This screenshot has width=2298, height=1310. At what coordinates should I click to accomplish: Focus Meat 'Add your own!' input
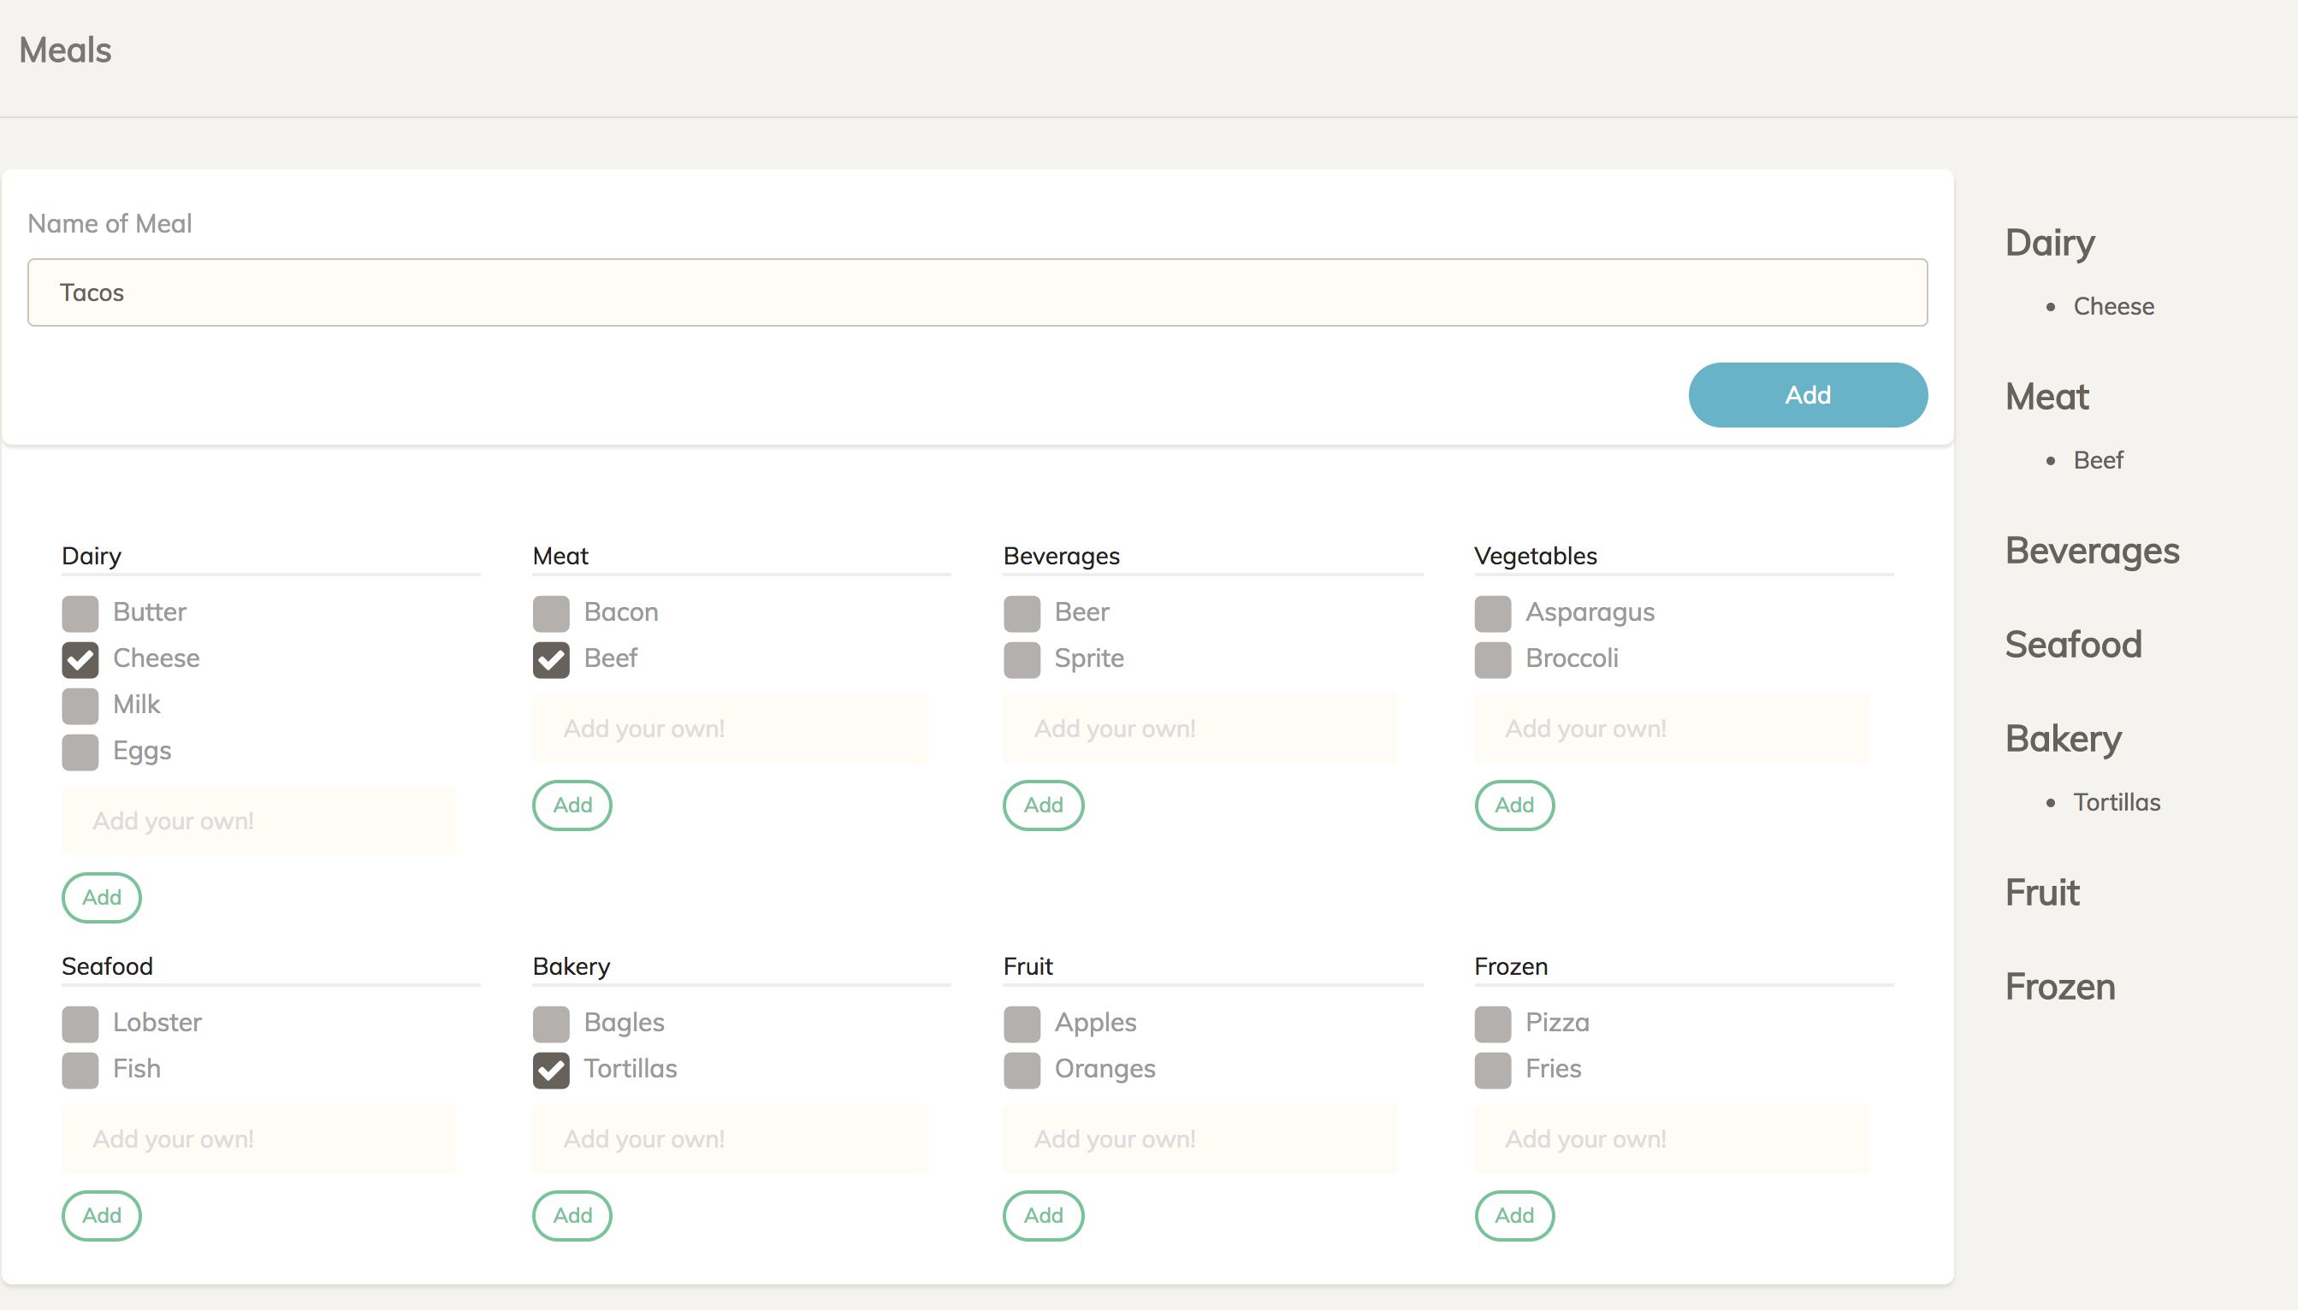click(730, 729)
